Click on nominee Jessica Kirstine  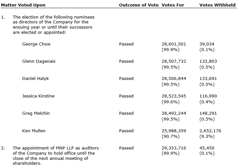point(38,96)
